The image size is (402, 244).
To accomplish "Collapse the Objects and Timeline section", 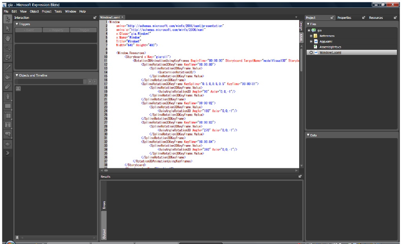I will pyautogui.click(x=17, y=75).
